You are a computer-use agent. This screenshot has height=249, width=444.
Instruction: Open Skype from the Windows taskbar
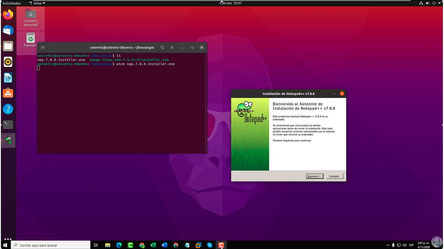210,245
